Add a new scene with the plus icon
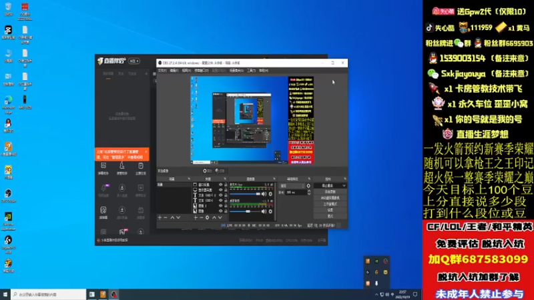 click(x=160, y=217)
